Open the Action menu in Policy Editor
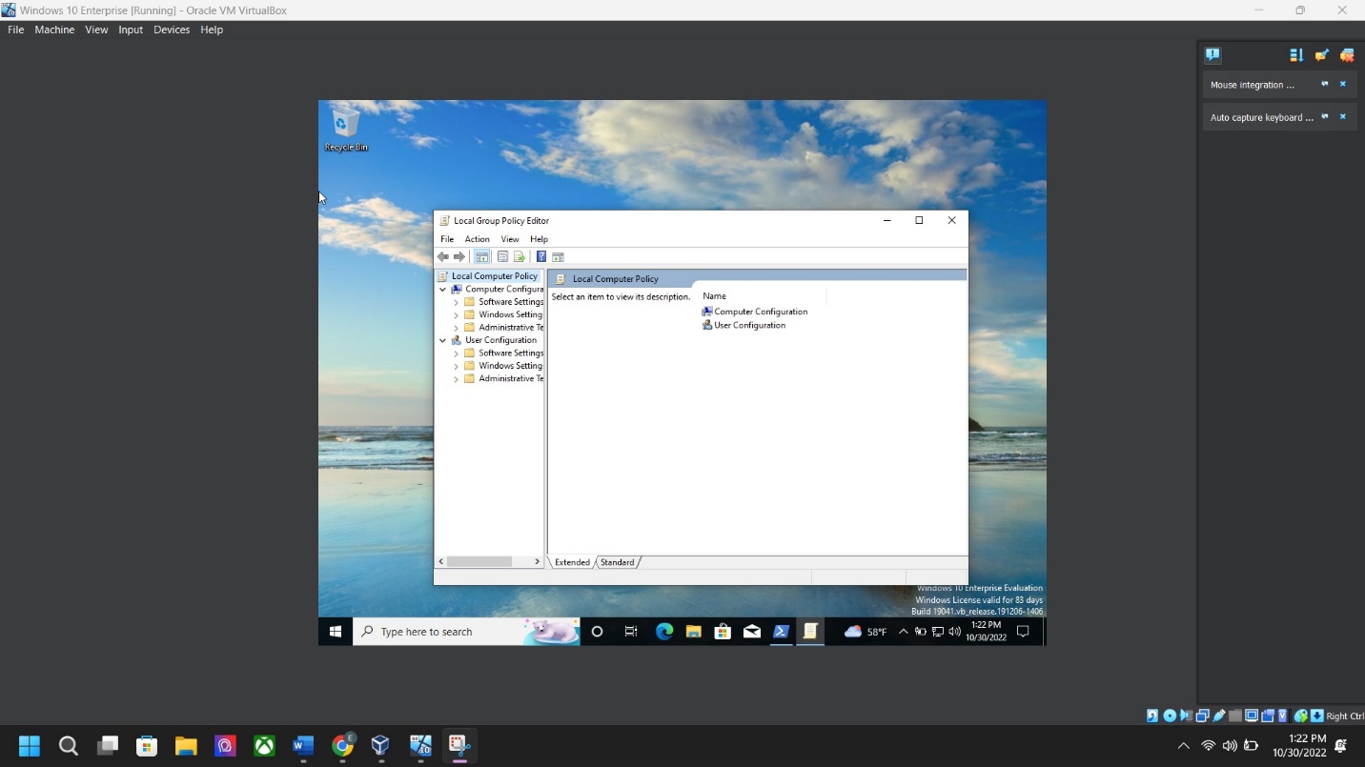 click(477, 239)
